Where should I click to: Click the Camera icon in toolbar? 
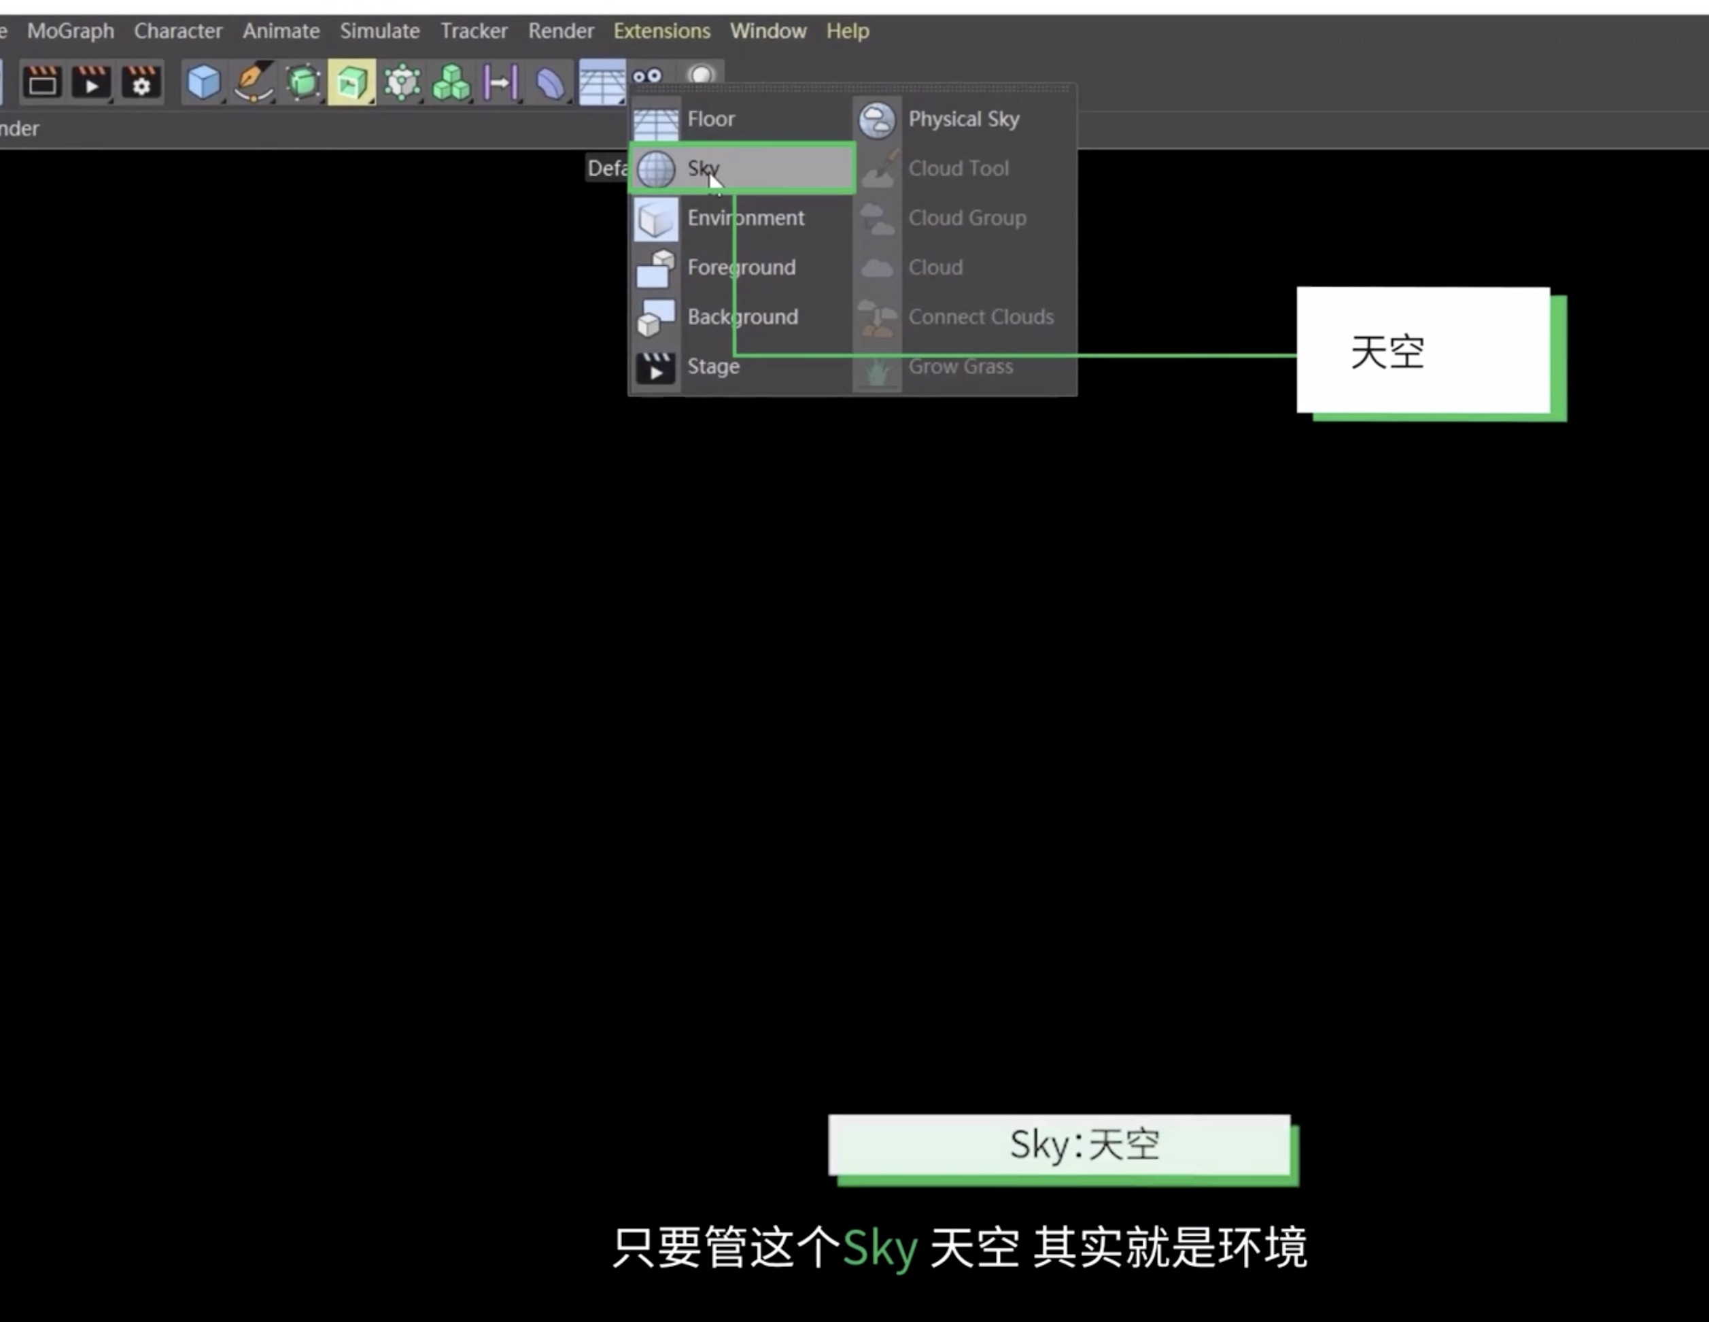[x=647, y=75]
